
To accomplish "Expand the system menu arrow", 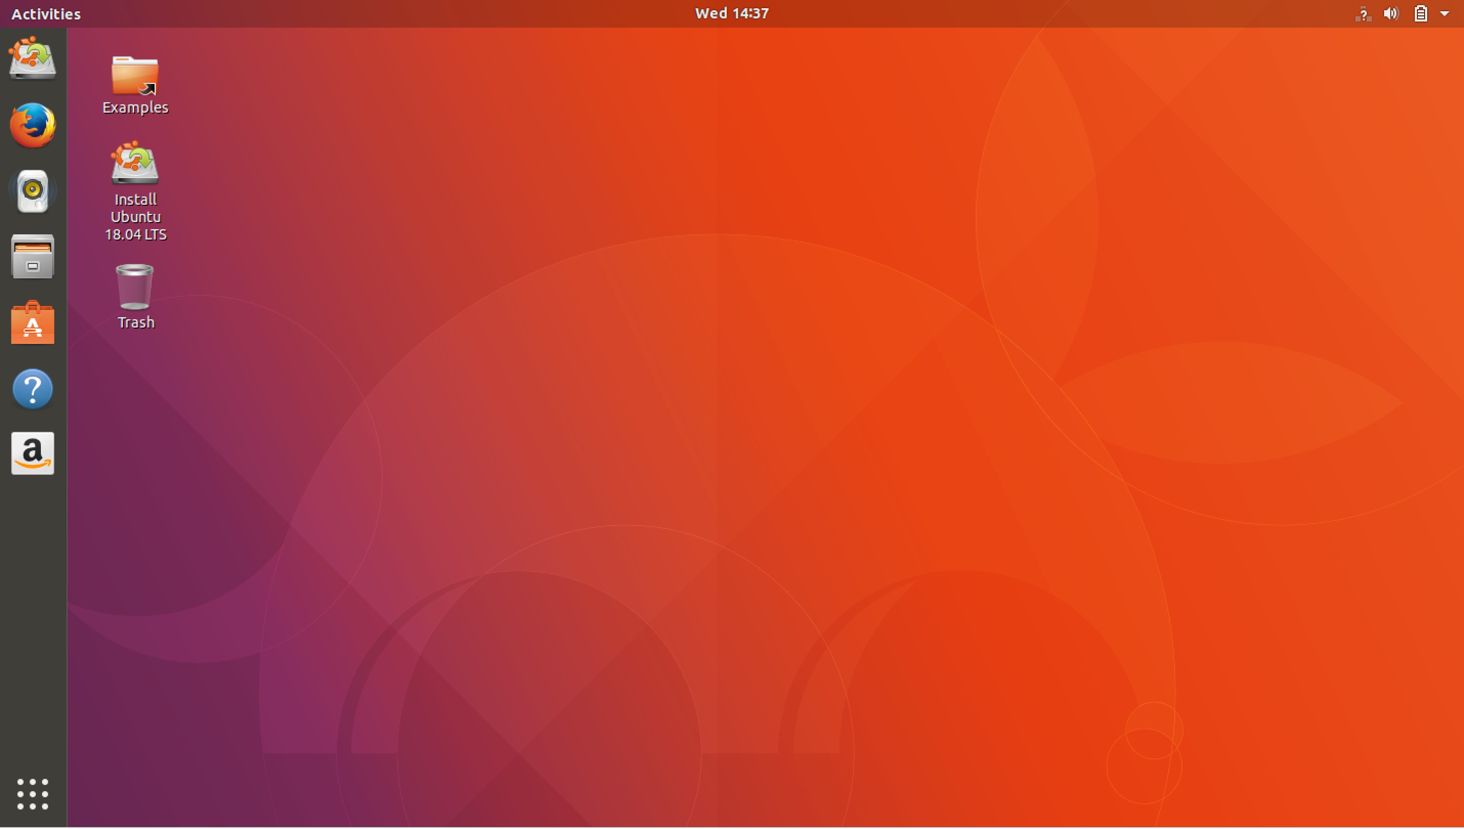I will pyautogui.click(x=1445, y=14).
